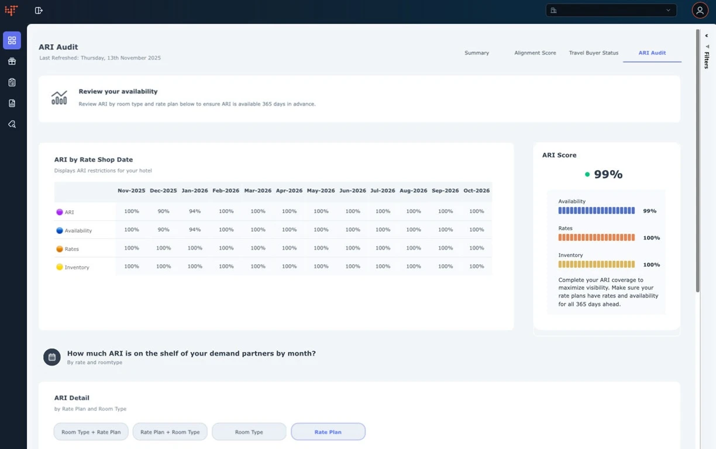Image resolution: width=716 pixels, height=449 pixels.
Task: Click the app logo in top-left corner
Action: pos(11,10)
